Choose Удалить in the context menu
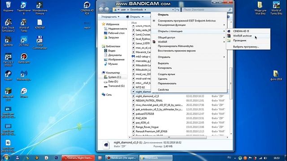The image size is (287, 161). tap(189, 79)
